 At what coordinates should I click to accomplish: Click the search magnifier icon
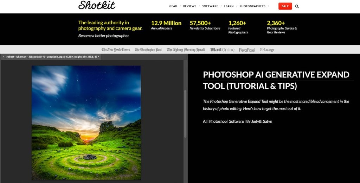pos(297,6)
